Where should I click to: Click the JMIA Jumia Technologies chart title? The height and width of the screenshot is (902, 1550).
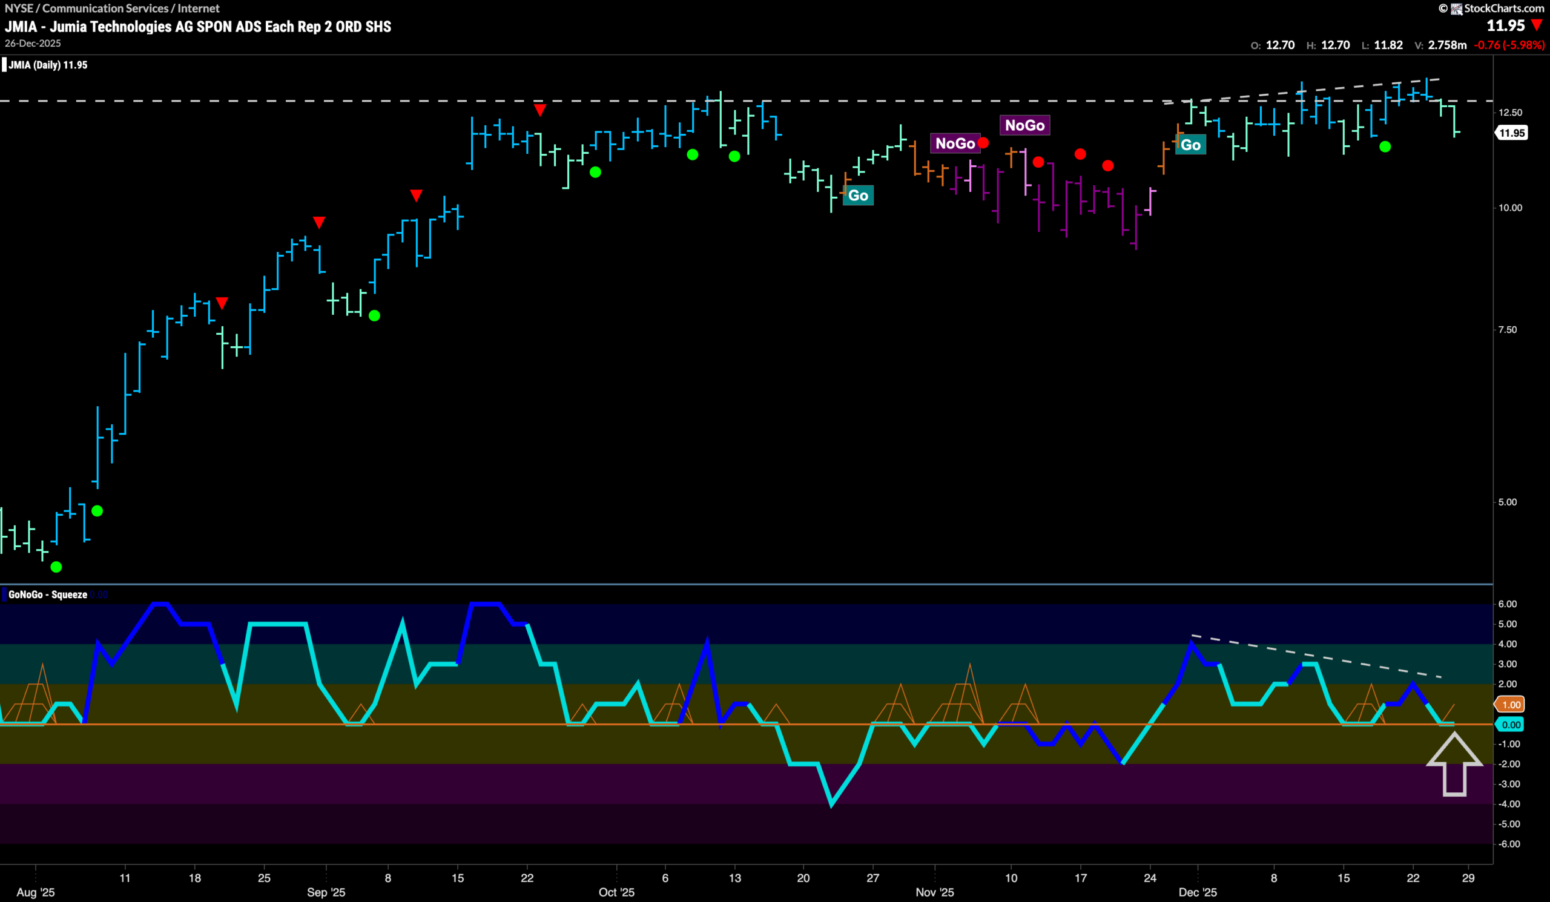198,27
